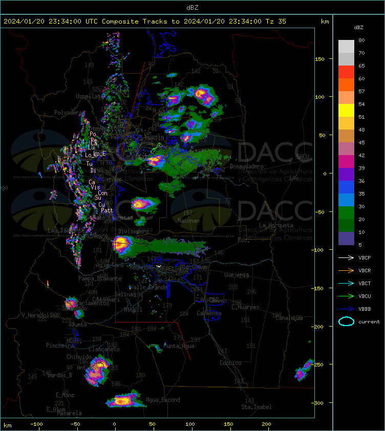Click the 'Nacunan' place label

tap(188, 221)
